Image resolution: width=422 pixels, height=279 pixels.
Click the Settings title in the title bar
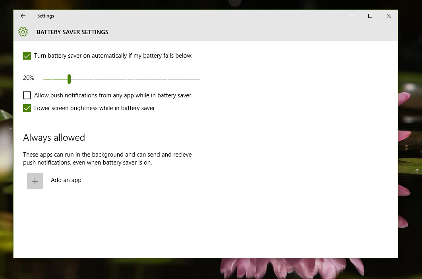coord(45,16)
